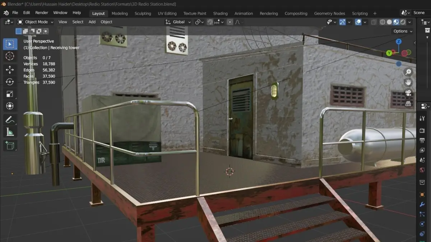The image size is (431, 242).
Task: Choose the Annotate tool
Action: 10,120
